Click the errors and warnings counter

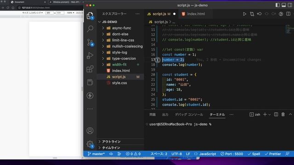[133, 154]
